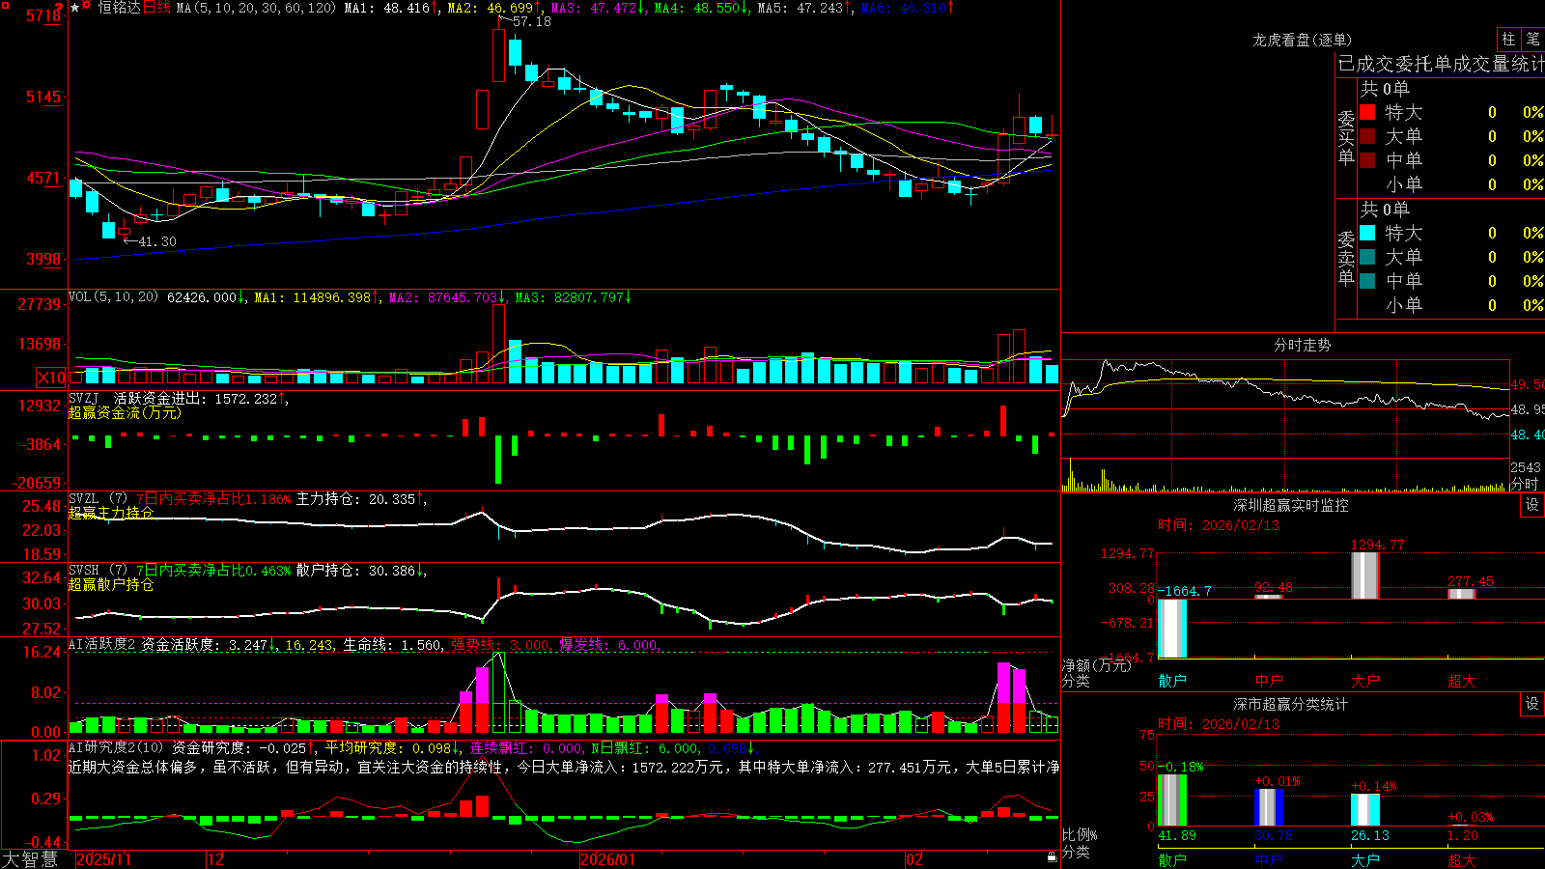Viewport: 1545px width, 869px height.
Task: Click the red question mark help icon
Action: [59, 9]
